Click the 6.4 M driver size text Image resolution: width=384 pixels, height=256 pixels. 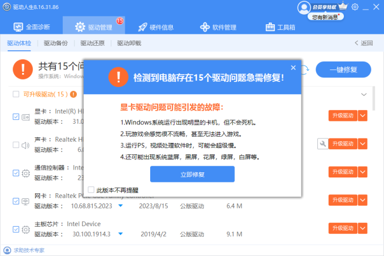(234, 206)
